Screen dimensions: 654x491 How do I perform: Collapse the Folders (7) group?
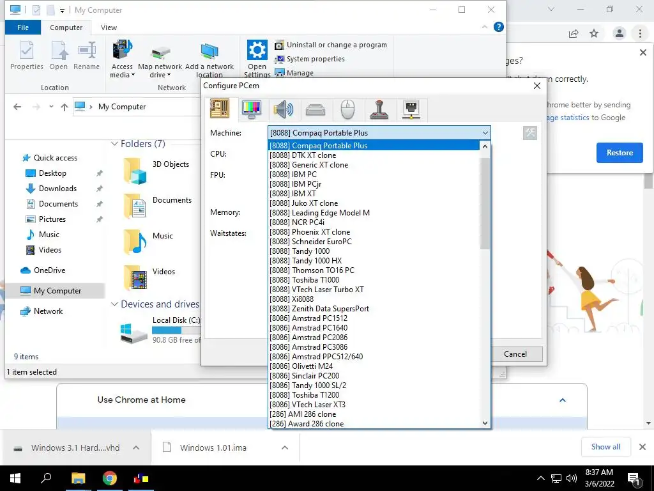(x=114, y=144)
